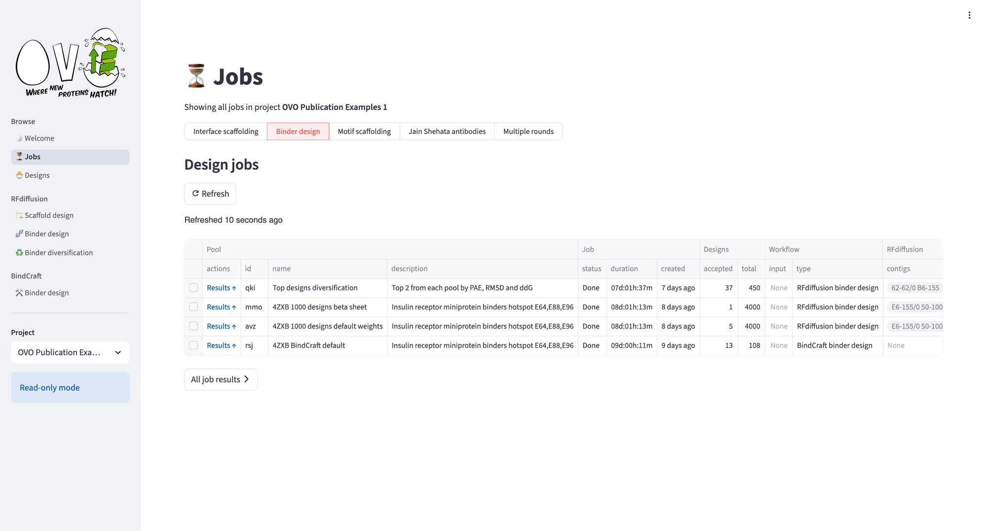Open Results for job avz

click(x=221, y=326)
